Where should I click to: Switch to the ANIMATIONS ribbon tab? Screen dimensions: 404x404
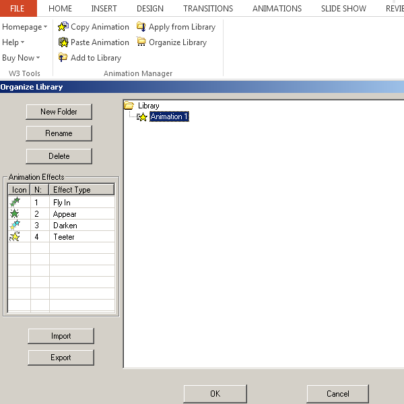[277, 9]
